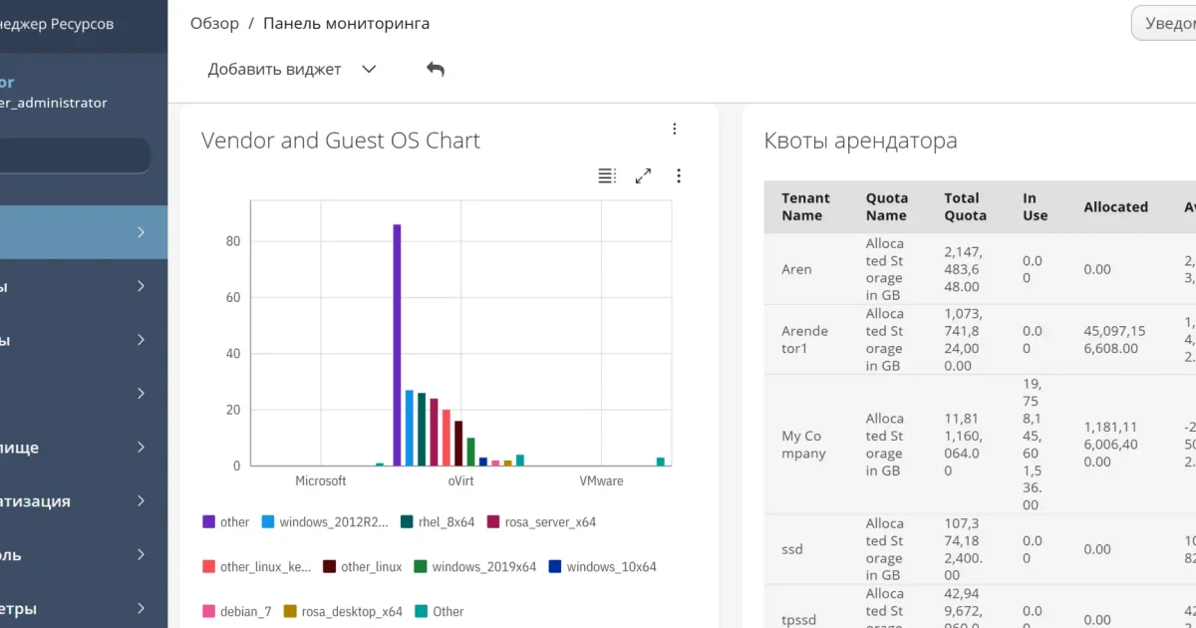Screen dimensions: 1196x628
Task: Open the chart toolbar's kebab menu
Action: [x=679, y=175]
